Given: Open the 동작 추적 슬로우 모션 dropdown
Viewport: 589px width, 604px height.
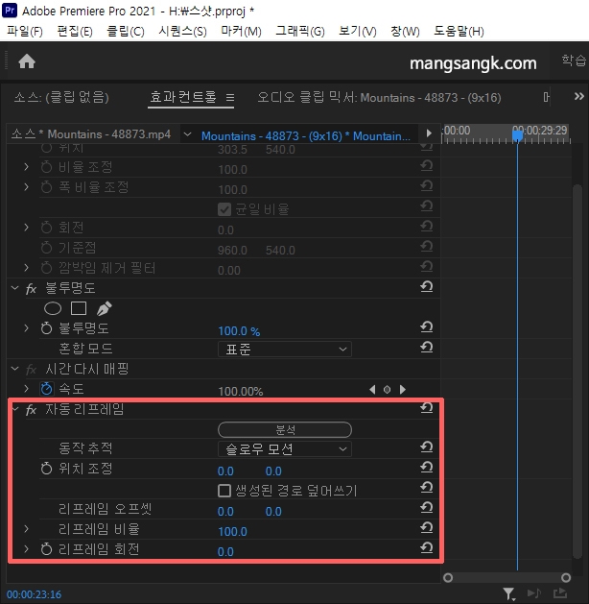Looking at the screenshot, I should (x=285, y=449).
